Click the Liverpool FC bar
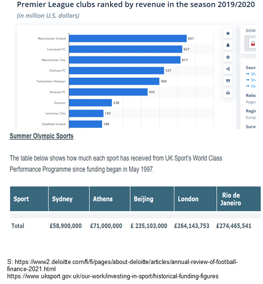 coord(125,49)
